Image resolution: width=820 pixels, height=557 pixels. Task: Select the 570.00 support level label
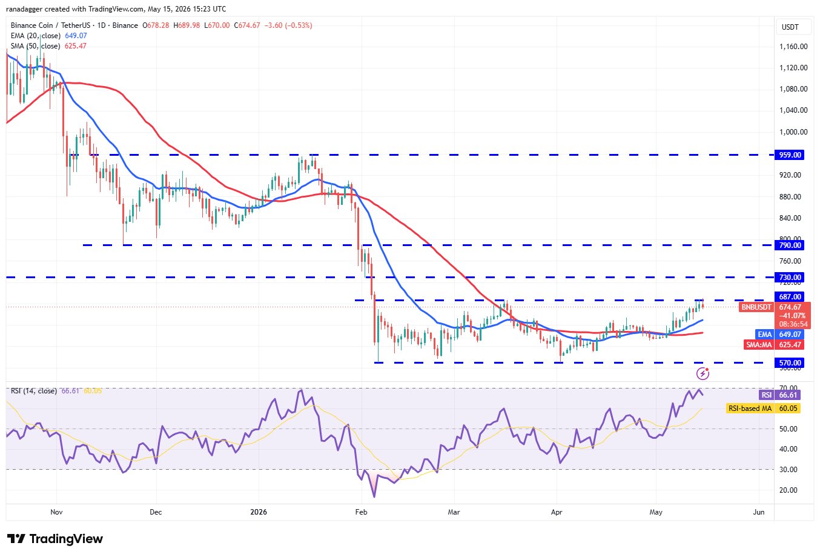(x=790, y=363)
